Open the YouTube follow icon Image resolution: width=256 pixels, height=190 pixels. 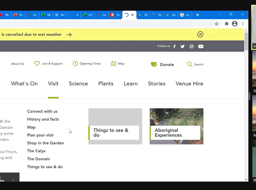point(201,47)
